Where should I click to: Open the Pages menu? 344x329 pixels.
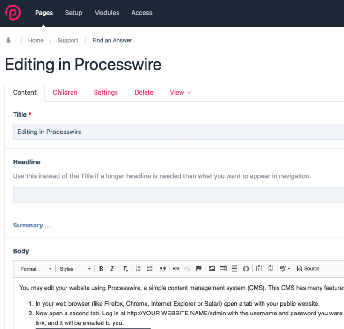tap(44, 13)
